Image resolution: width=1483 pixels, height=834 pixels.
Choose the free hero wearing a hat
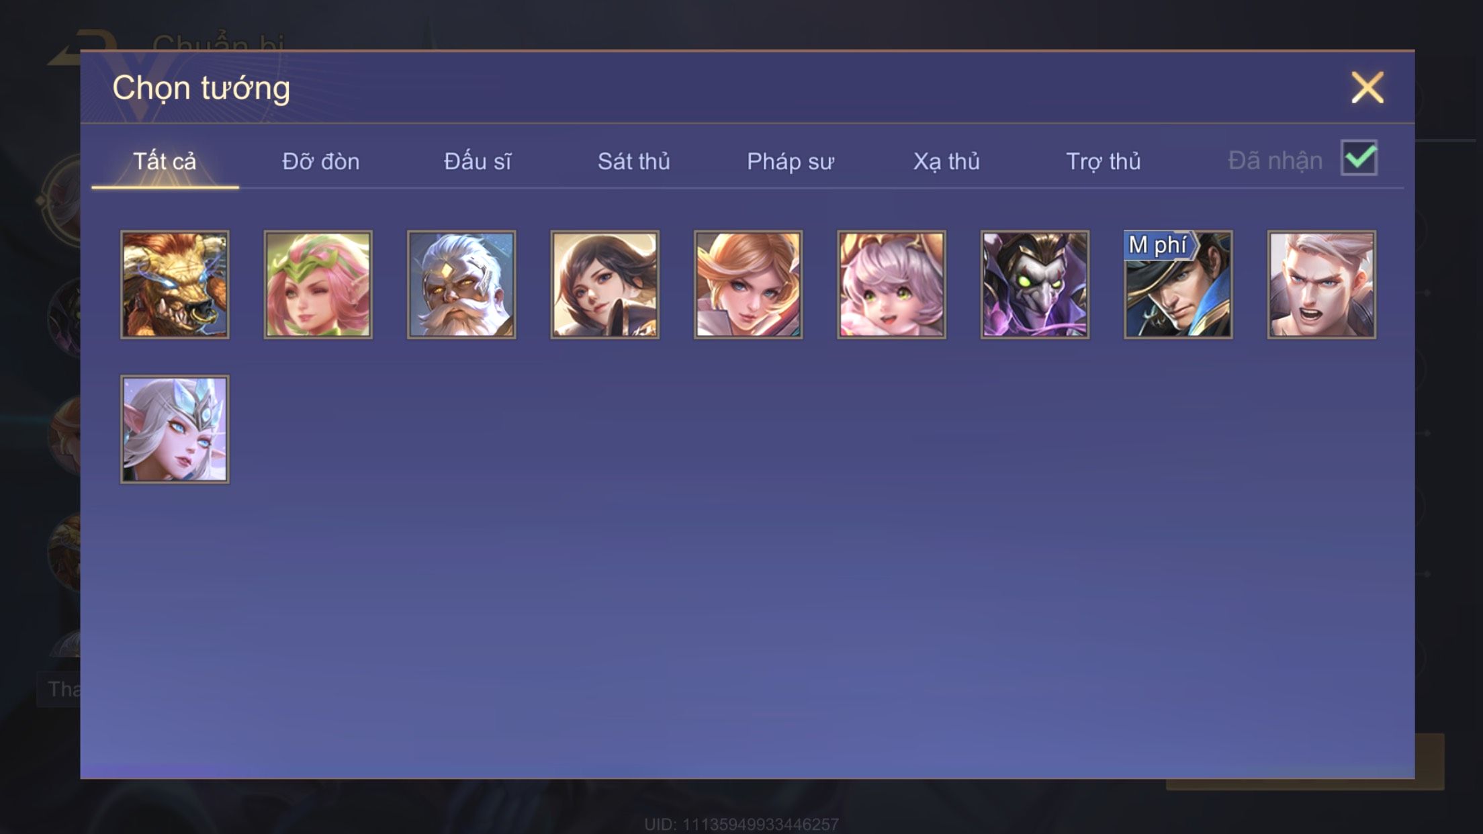(x=1179, y=285)
